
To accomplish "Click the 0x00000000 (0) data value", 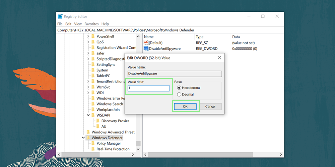I will [x=245, y=48].
